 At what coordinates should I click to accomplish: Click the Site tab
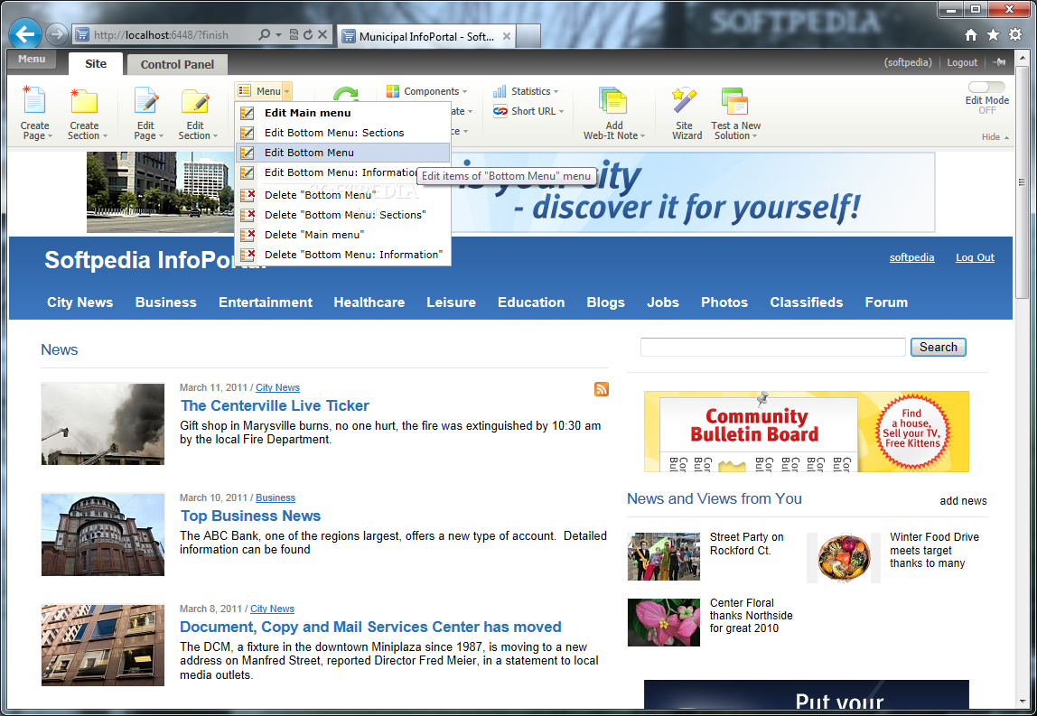(96, 63)
